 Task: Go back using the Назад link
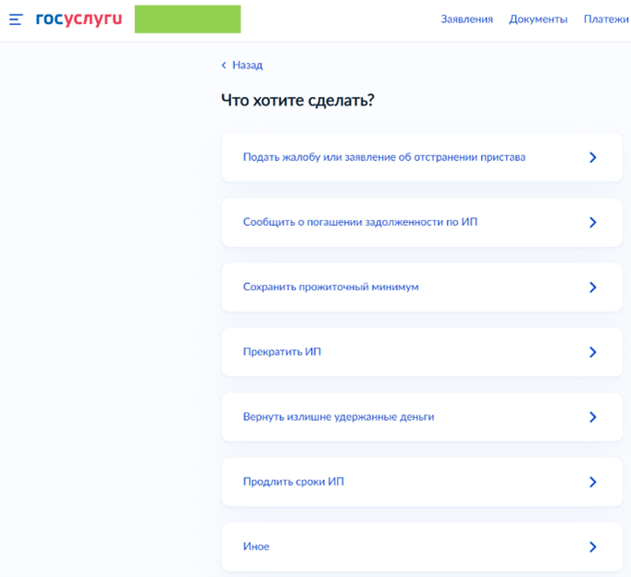[242, 66]
